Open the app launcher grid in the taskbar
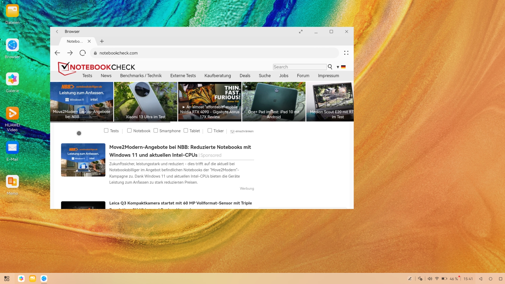 pos(7,278)
